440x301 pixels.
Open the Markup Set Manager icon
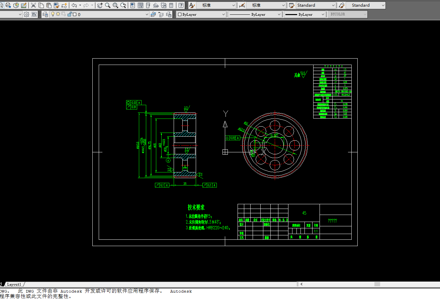tap(164, 5)
